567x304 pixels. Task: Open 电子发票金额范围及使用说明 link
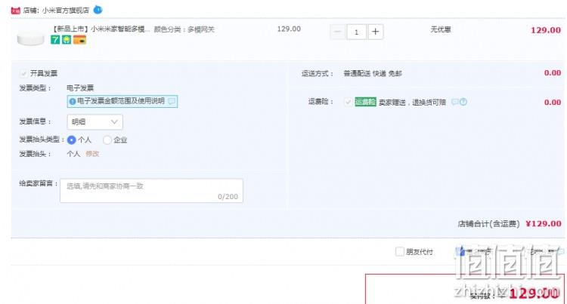click(x=121, y=101)
